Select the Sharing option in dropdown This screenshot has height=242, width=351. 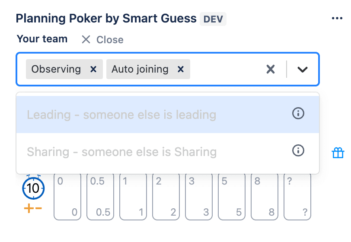coord(121,152)
